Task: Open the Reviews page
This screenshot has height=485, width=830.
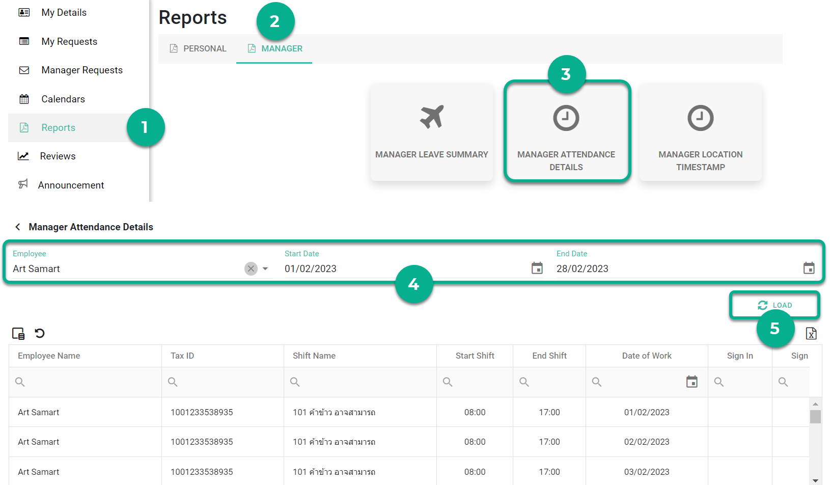Action: pos(58,156)
